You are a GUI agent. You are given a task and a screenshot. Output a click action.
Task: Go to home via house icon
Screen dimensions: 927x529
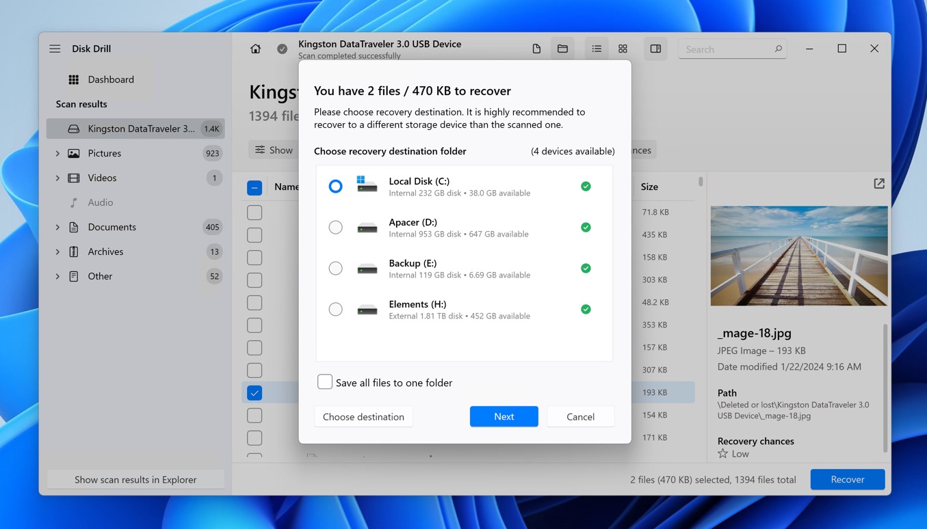point(255,49)
